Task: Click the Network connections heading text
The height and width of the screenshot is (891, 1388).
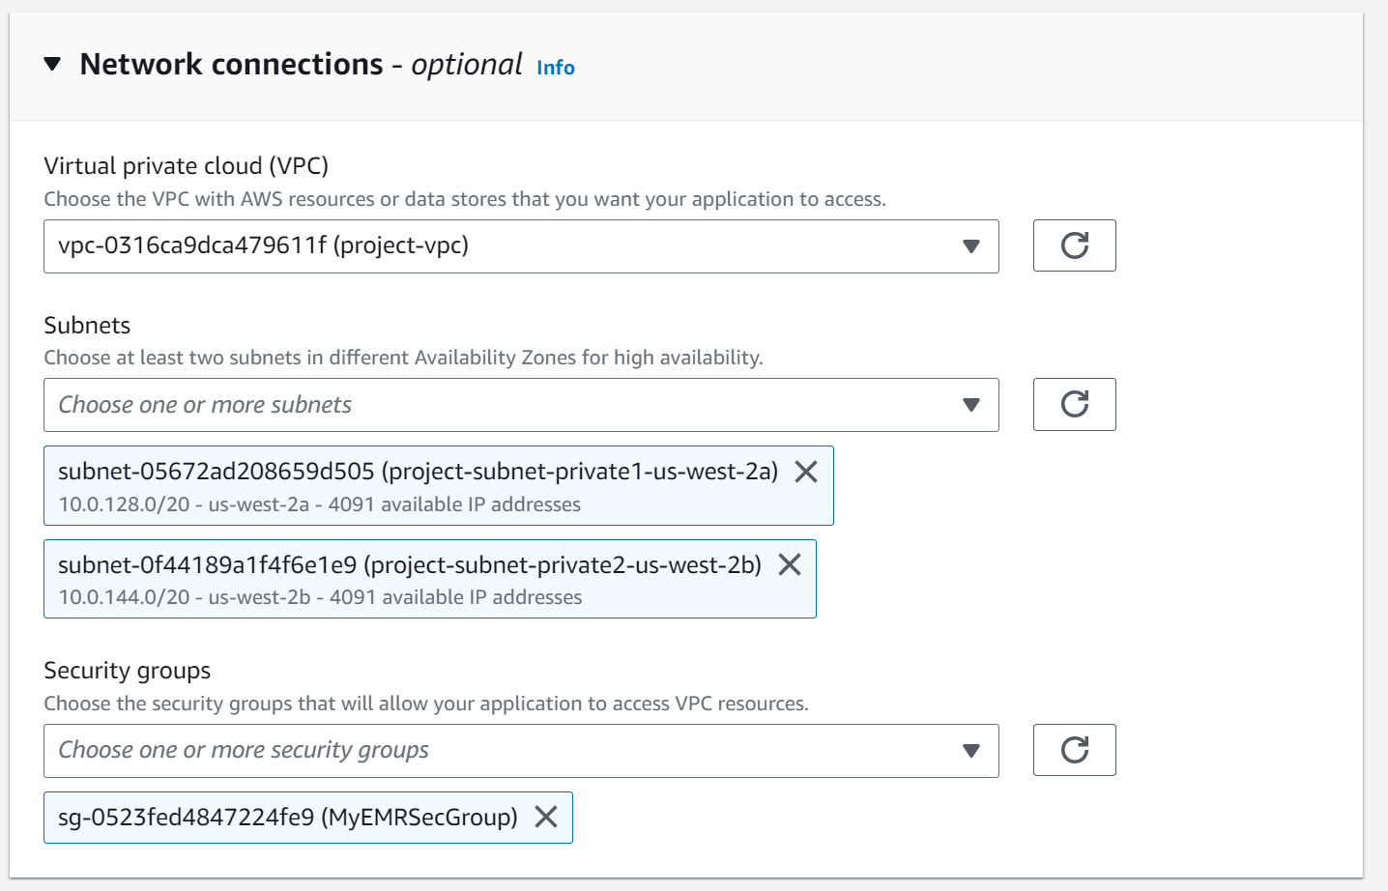Action: point(232,65)
